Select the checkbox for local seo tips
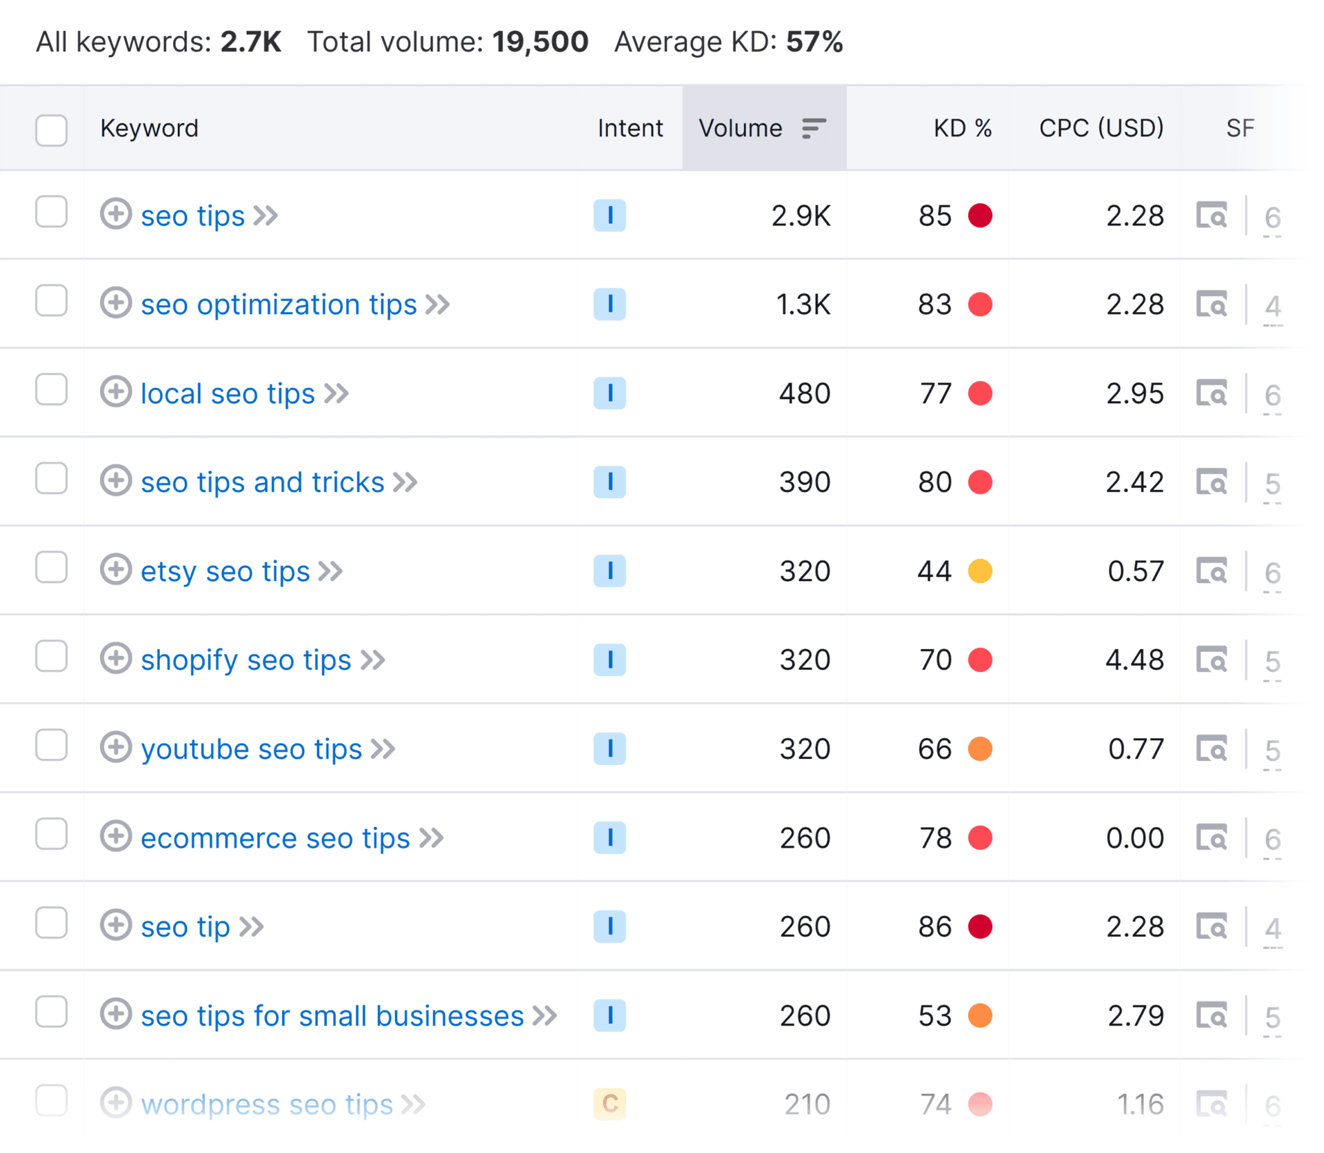The width and height of the screenshot is (1324, 1153). (51, 393)
